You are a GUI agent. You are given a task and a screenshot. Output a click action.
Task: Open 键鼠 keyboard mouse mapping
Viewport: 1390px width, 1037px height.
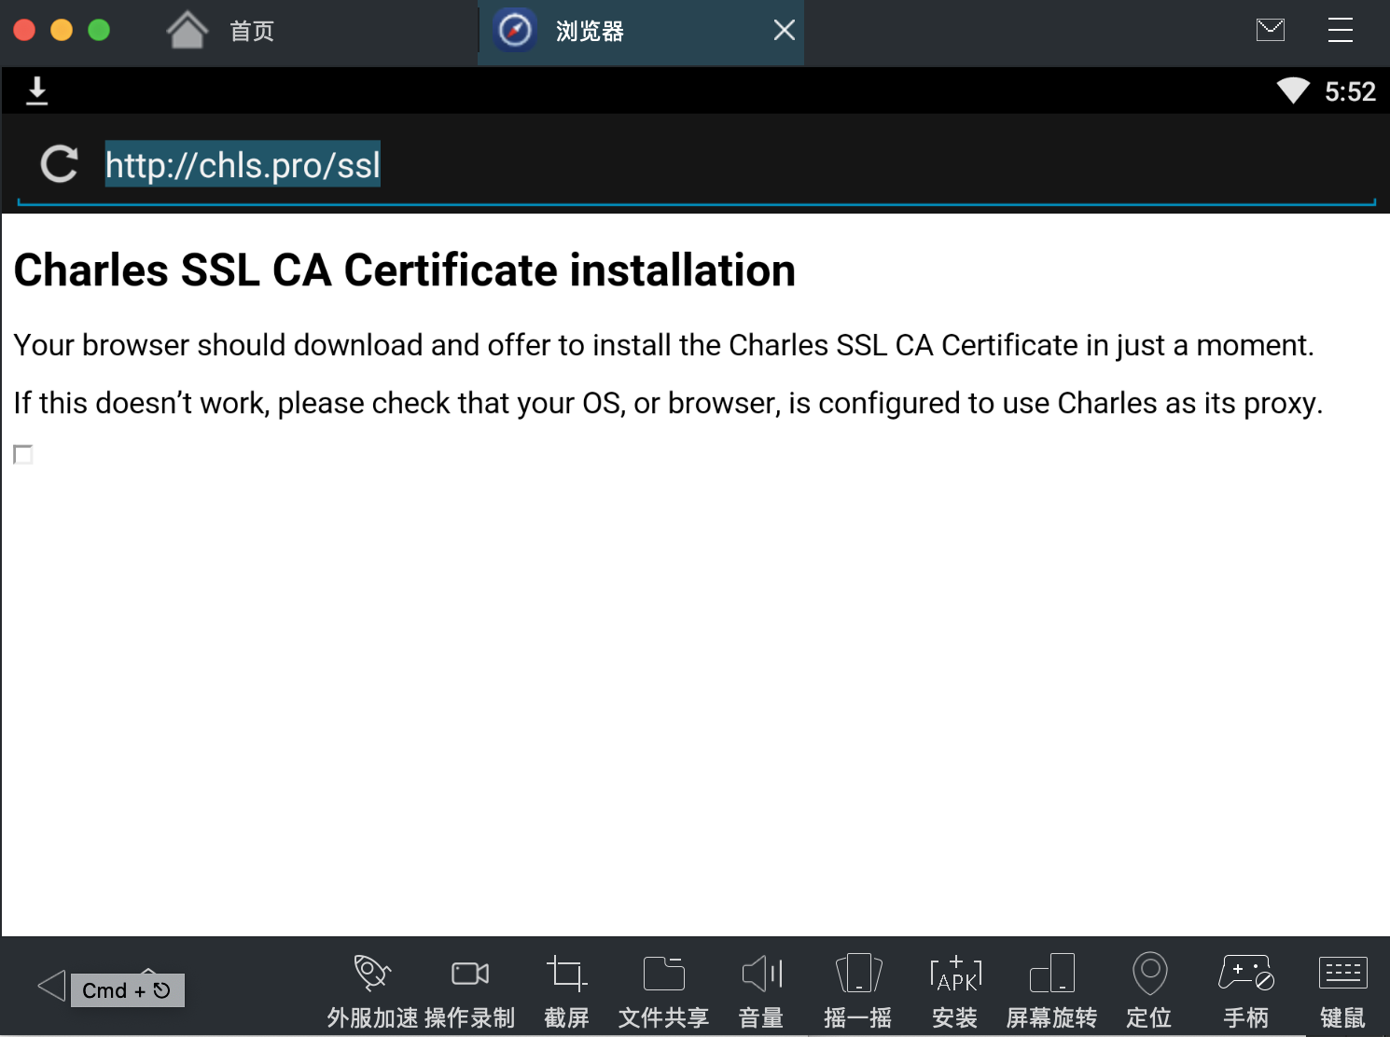[1343, 992]
